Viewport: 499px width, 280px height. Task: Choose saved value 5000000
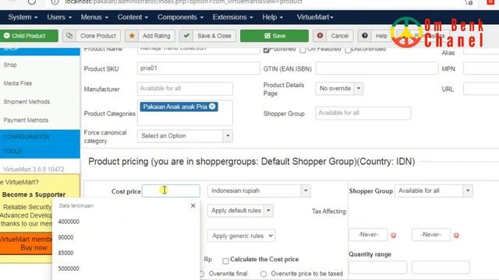[69, 268]
